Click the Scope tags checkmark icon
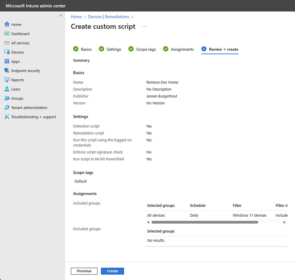This screenshot has height=280, width=295. coord(131,49)
